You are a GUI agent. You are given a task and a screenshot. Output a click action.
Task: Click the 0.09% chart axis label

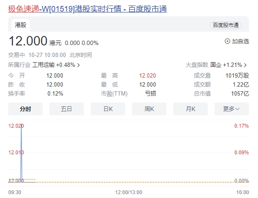click(x=241, y=153)
